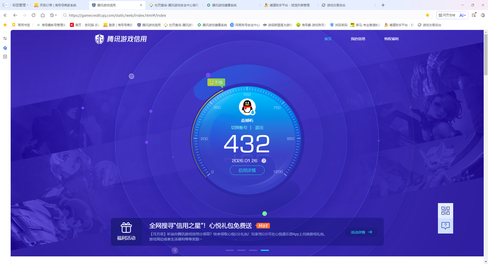
Task: Open the 我的信用 navigation item
Action: coord(358,39)
